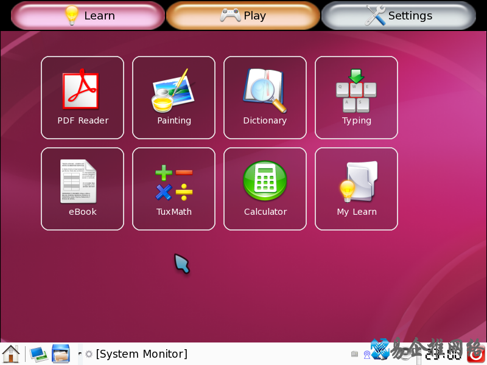The image size is (487, 365).
Task: Start the Typing tutor
Action: click(356, 97)
